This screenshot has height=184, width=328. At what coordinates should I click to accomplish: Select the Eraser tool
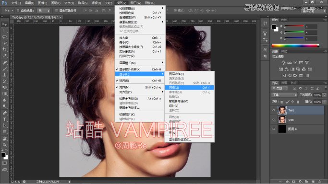click(4, 88)
